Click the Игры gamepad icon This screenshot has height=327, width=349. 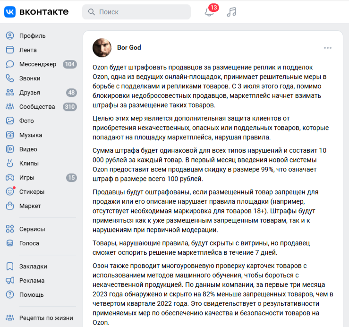point(10,178)
